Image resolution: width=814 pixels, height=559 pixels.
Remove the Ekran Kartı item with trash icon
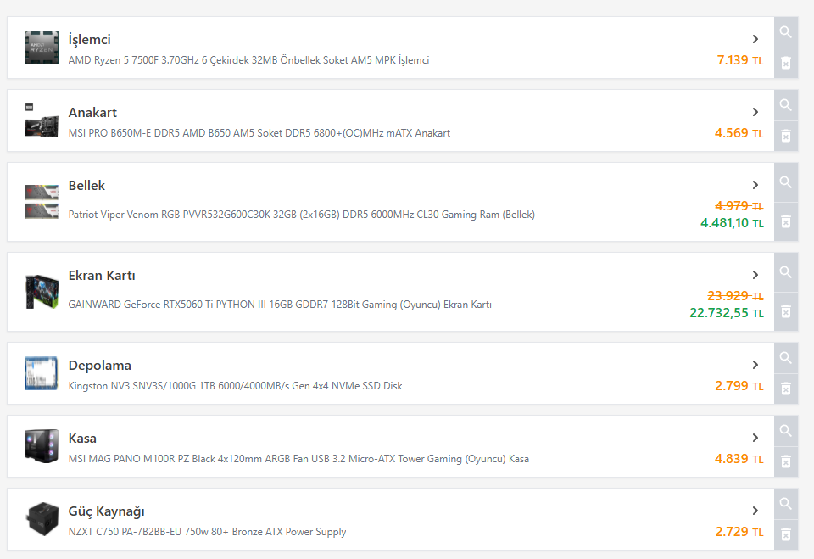click(786, 311)
